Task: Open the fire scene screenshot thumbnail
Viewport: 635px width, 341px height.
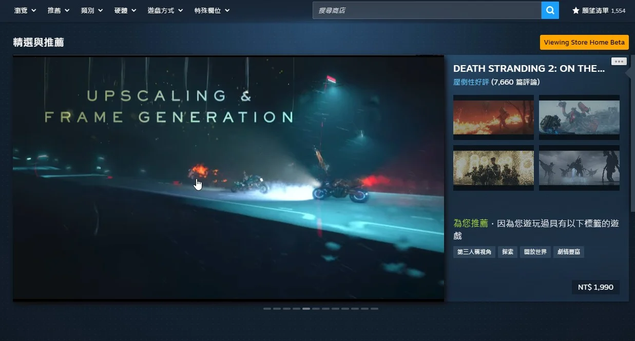Action: [x=493, y=117]
